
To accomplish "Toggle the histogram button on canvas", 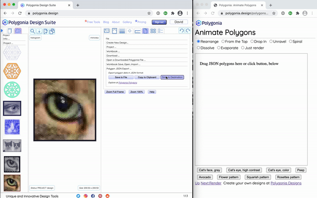I will pyautogui.click(x=35, y=38).
